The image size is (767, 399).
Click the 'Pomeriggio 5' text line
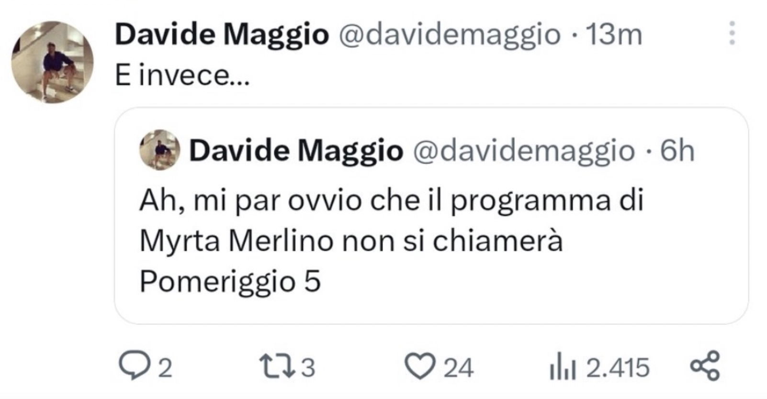(230, 282)
